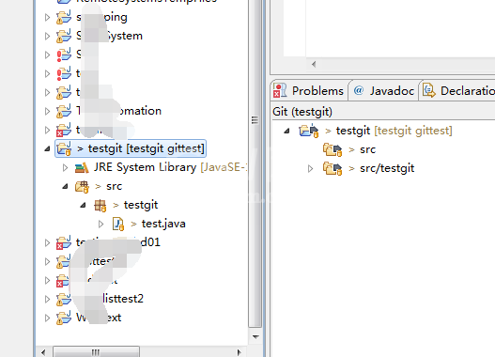
Task: Click src/testgit folder icon in Git panel
Action: (x=333, y=168)
